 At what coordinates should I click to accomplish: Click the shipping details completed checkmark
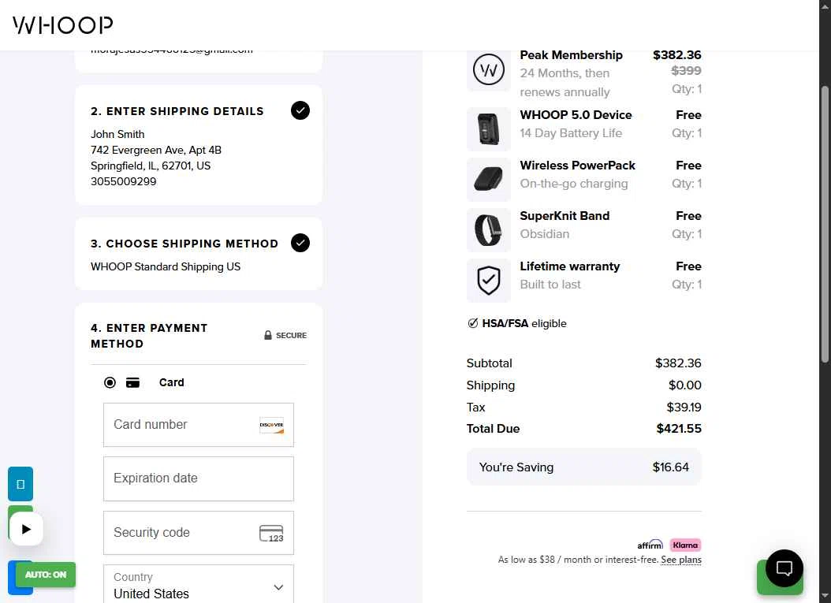point(300,110)
